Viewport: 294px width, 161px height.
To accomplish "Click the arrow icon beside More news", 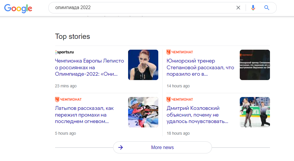I will point(120,147).
